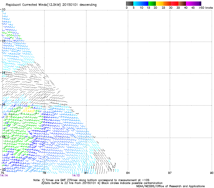Screen dimensions: 214x188
Task: Click NOAA/NESDIS Office of Research credit text
Action: (x=170, y=186)
